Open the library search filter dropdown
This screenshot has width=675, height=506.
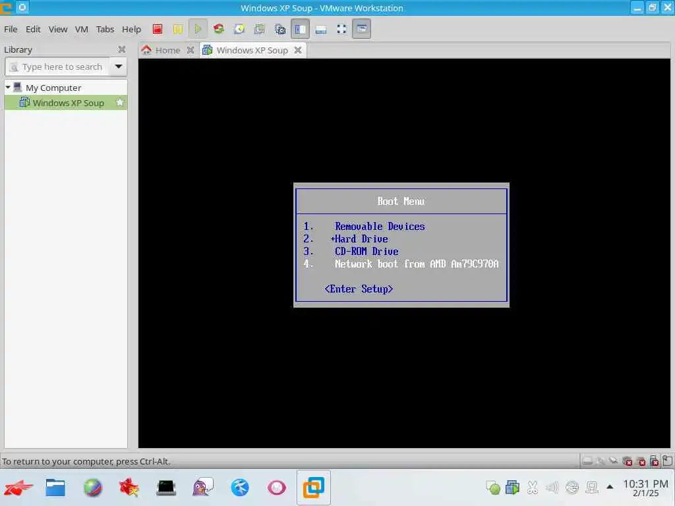119,67
